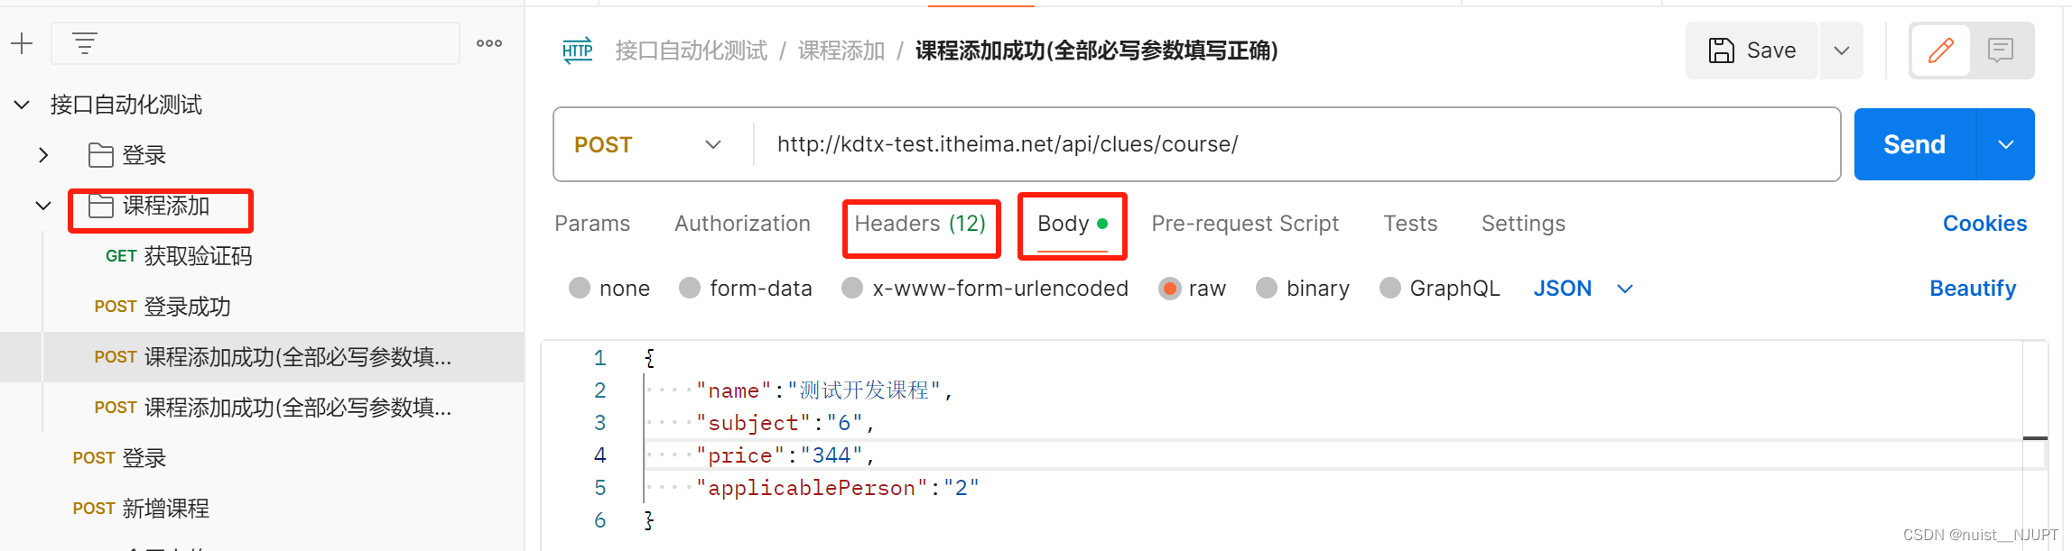Screen dimensions: 2072x551
Task: Click the Beautify link
Action: [x=1973, y=289]
